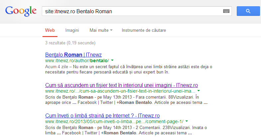Expand arrow next to itnewz.ro/author/bentalo URL
Image resolution: width=261 pixels, height=137 pixels.
coord(112,61)
